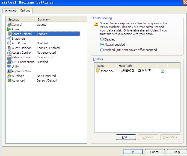Click the Appliance View icon
Image resolution: width=187 pixels, height=156 pixels.
pos(9,71)
